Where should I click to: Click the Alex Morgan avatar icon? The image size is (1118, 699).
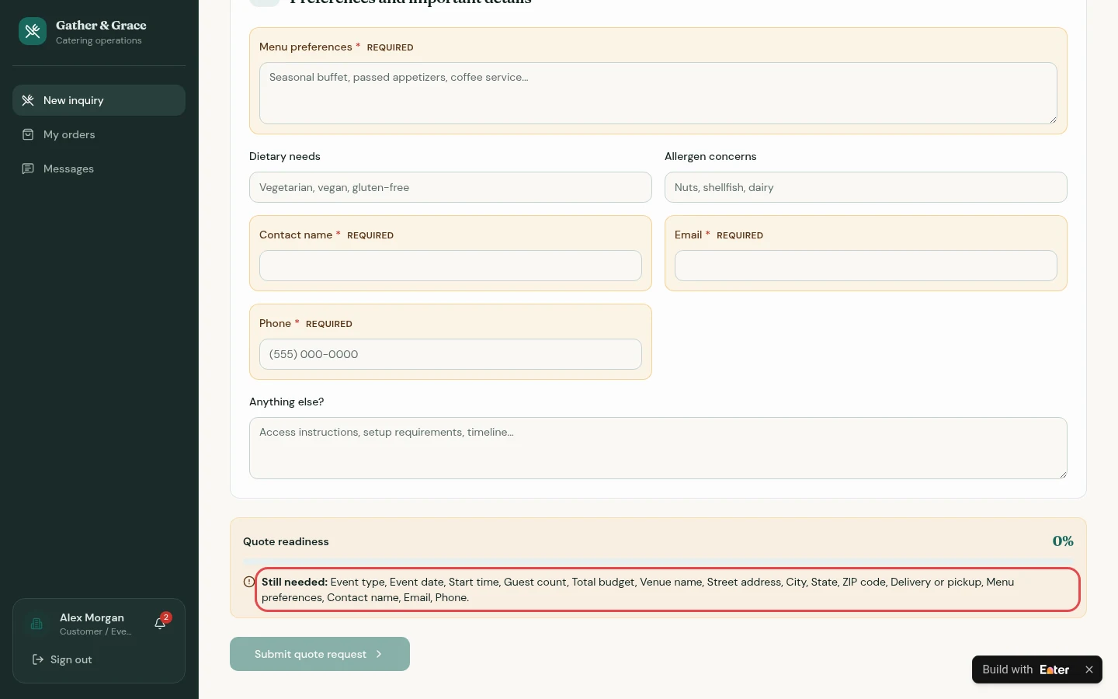36,624
